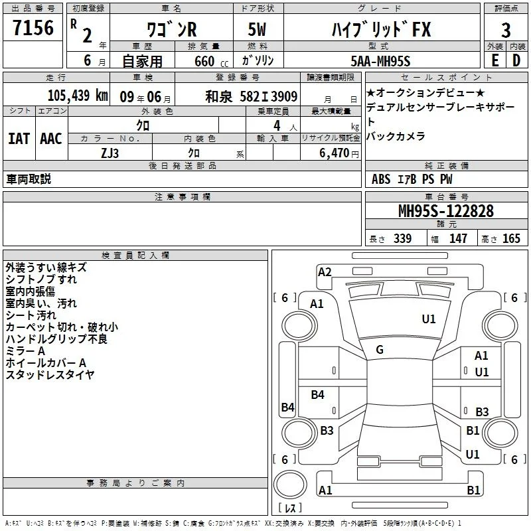The image size is (531, 531).
Task: Click the length value 339
Action: (402, 238)
